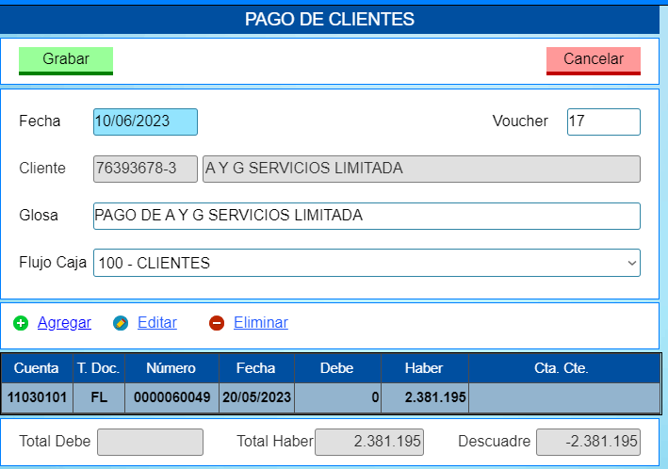Viewport: 668px width, 469px height.
Task: Click the Debe cell showing 0
Action: (x=337, y=397)
